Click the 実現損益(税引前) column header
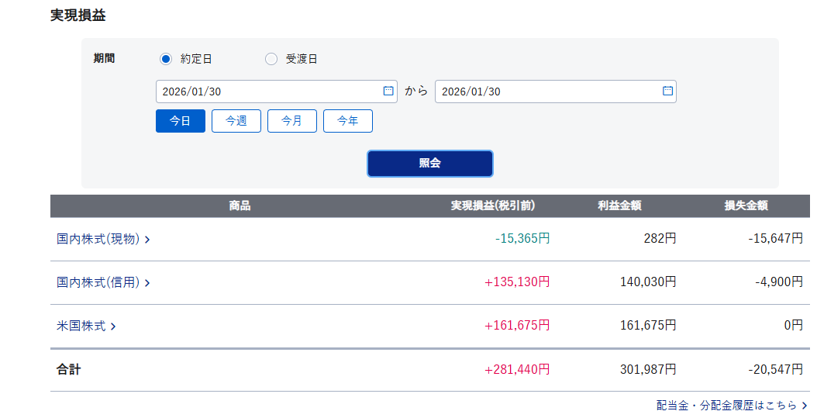 tap(493, 206)
